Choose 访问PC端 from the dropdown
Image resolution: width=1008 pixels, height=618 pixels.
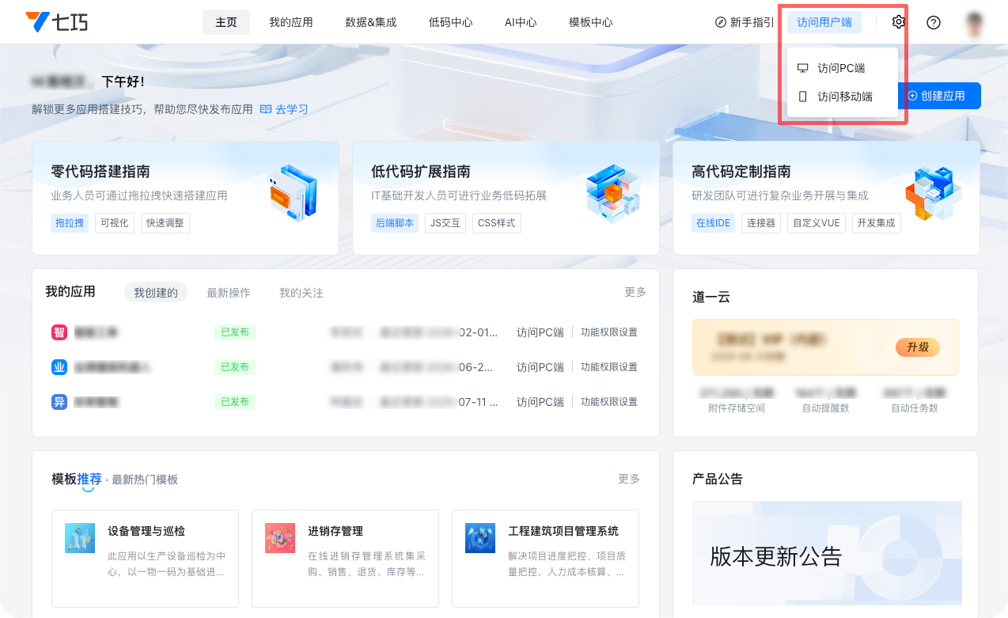click(x=843, y=68)
